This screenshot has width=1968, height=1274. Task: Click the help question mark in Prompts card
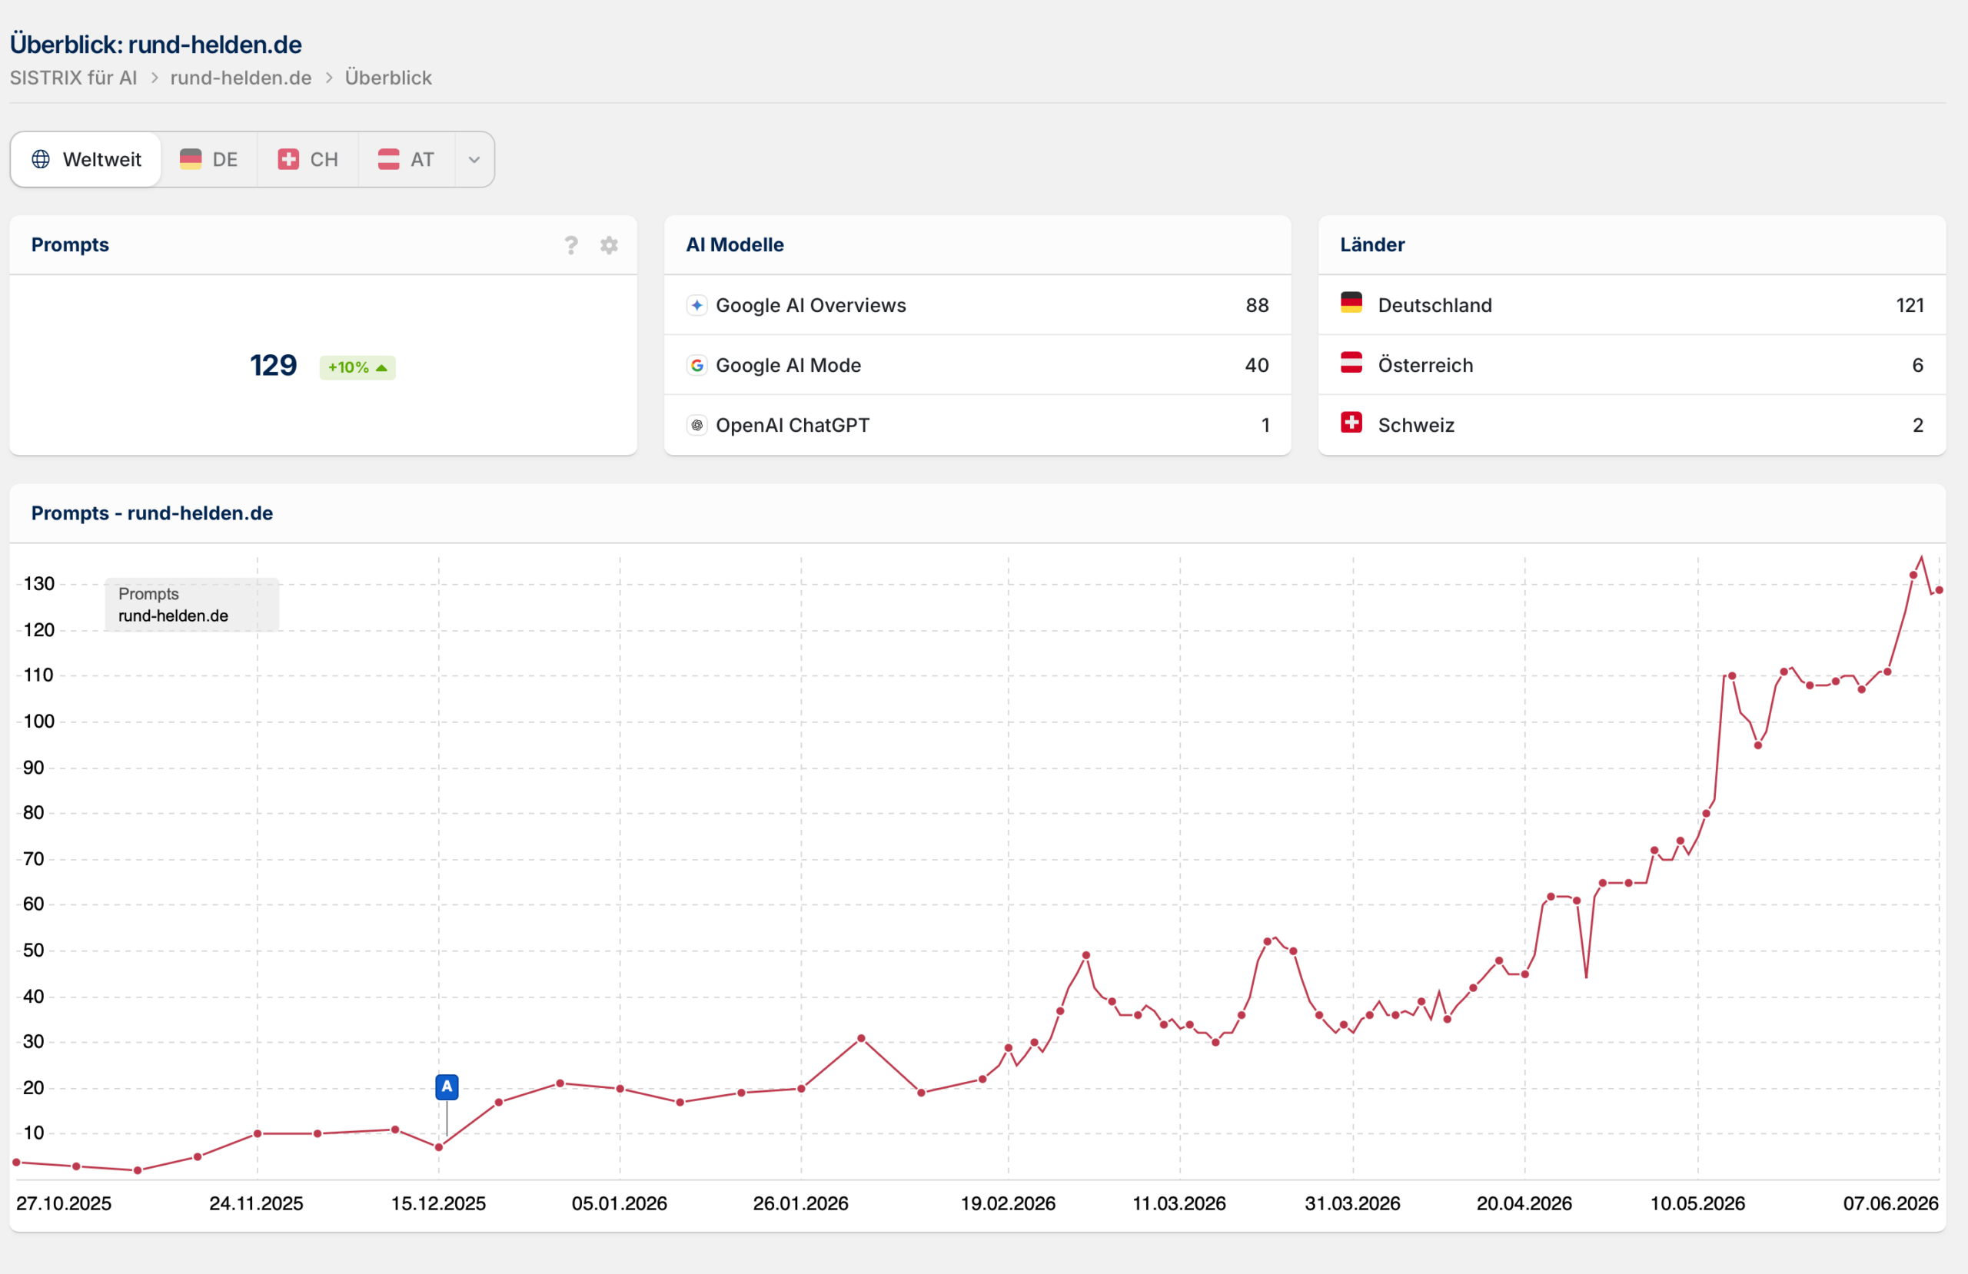coord(570,244)
